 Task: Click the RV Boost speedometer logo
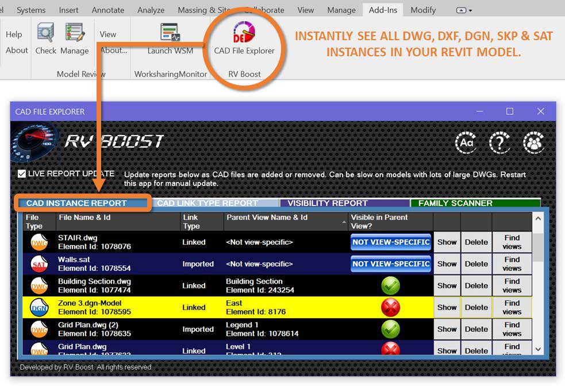point(34,142)
